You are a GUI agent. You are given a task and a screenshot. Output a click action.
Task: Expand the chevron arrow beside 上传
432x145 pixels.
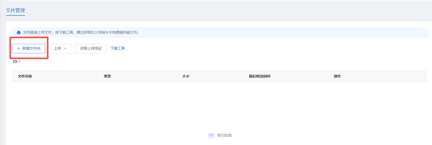(65, 49)
